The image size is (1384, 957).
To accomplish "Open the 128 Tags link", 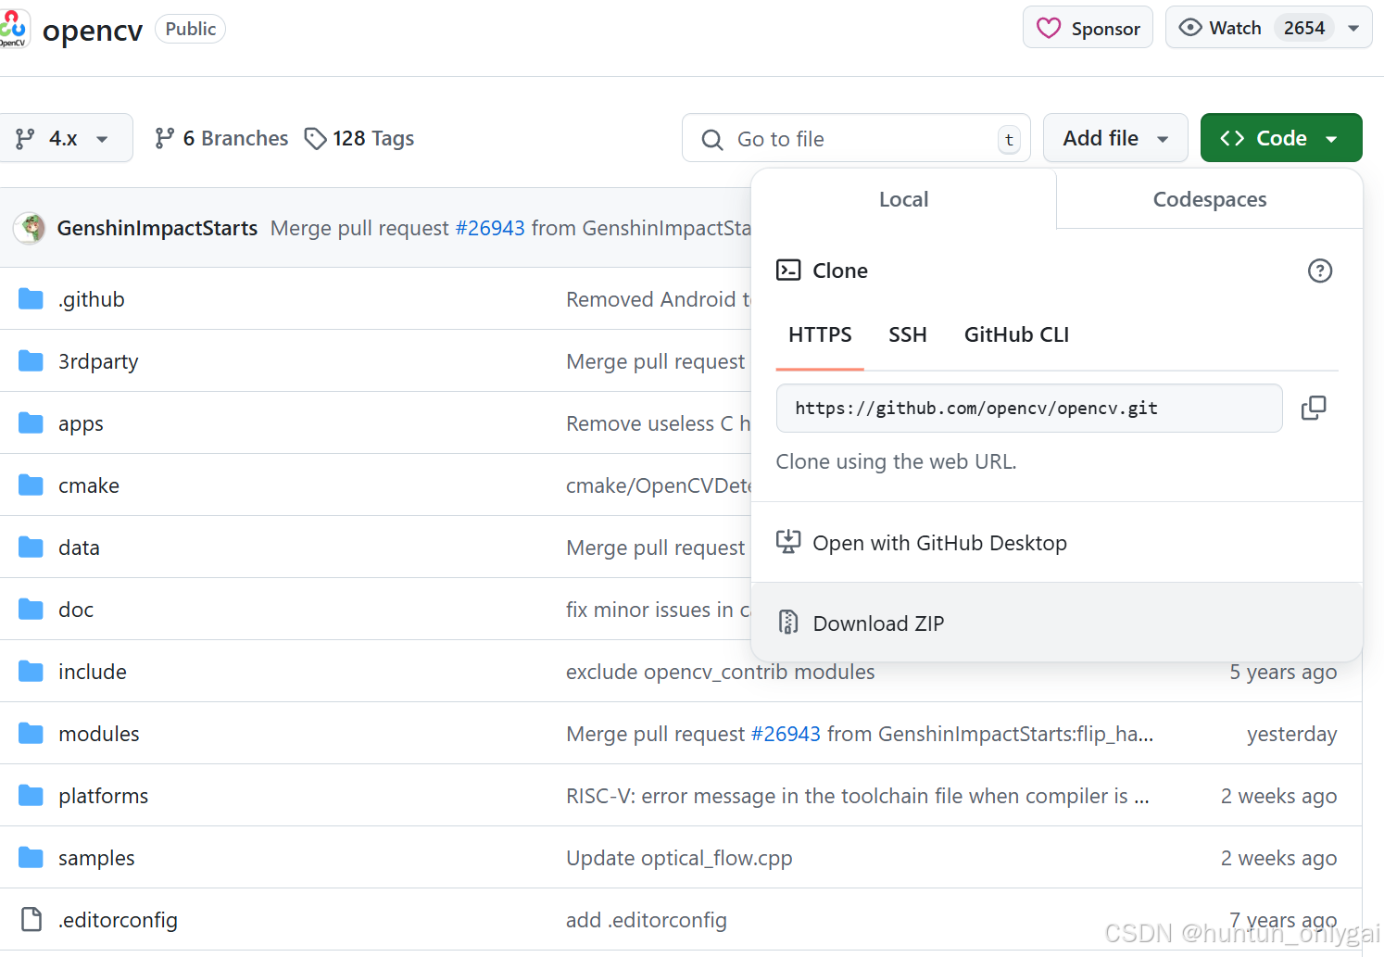I will pyautogui.click(x=359, y=138).
